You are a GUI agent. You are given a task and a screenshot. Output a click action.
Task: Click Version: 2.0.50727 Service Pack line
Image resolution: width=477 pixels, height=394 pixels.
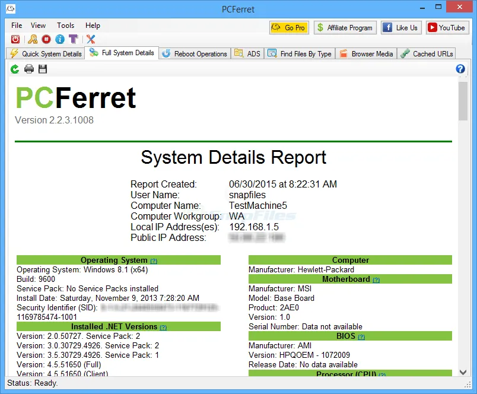[x=78, y=336]
